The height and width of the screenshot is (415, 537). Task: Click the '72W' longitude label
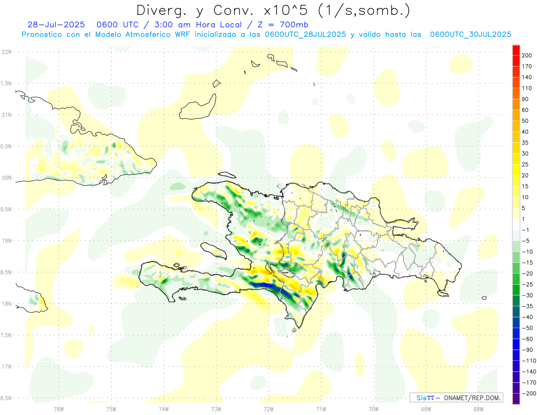coord(268,409)
